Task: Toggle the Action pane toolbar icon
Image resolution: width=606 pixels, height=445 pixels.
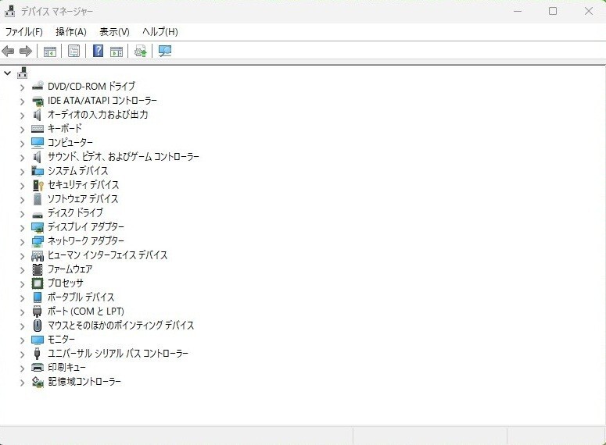Action: (117, 51)
